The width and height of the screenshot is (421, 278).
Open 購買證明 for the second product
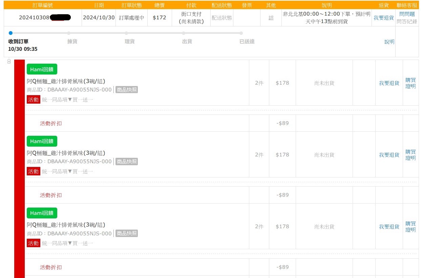pyautogui.click(x=411, y=155)
